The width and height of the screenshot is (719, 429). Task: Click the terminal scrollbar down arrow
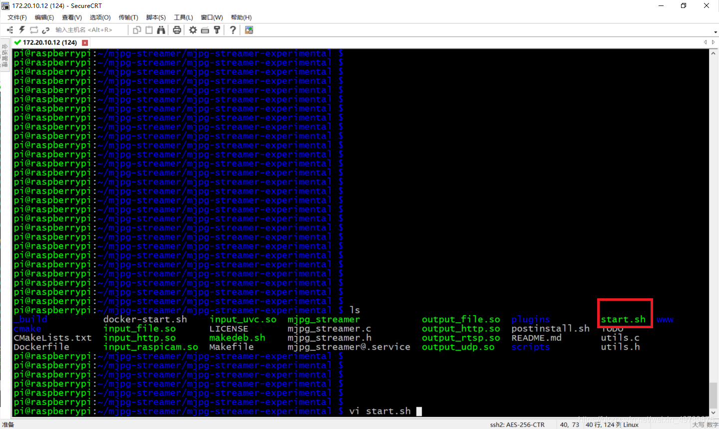click(714, 412)
